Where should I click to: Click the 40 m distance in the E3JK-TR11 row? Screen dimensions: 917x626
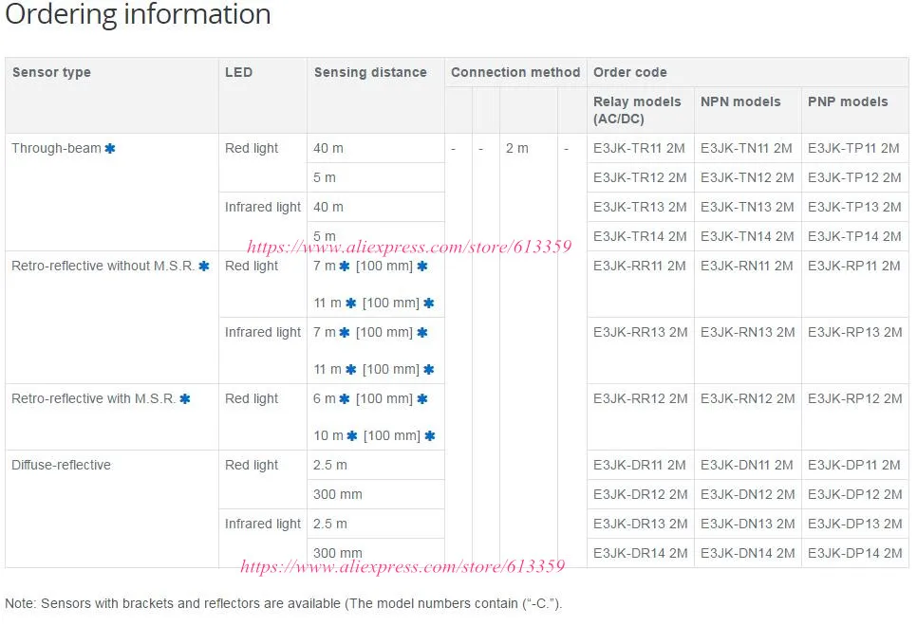328,149
